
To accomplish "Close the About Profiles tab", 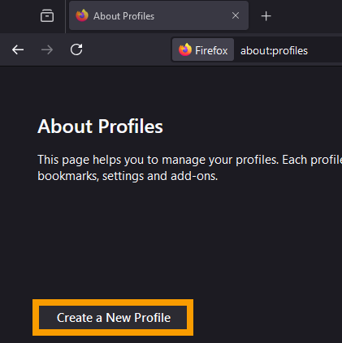I will (236, 15).
